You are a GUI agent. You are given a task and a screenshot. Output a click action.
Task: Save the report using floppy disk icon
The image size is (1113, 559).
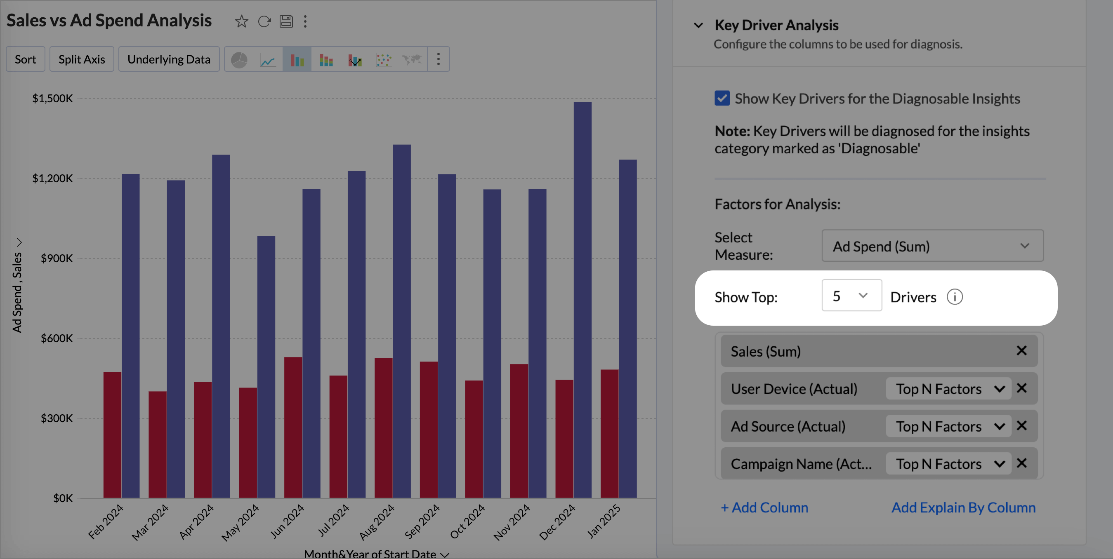(x=286, y=21)
